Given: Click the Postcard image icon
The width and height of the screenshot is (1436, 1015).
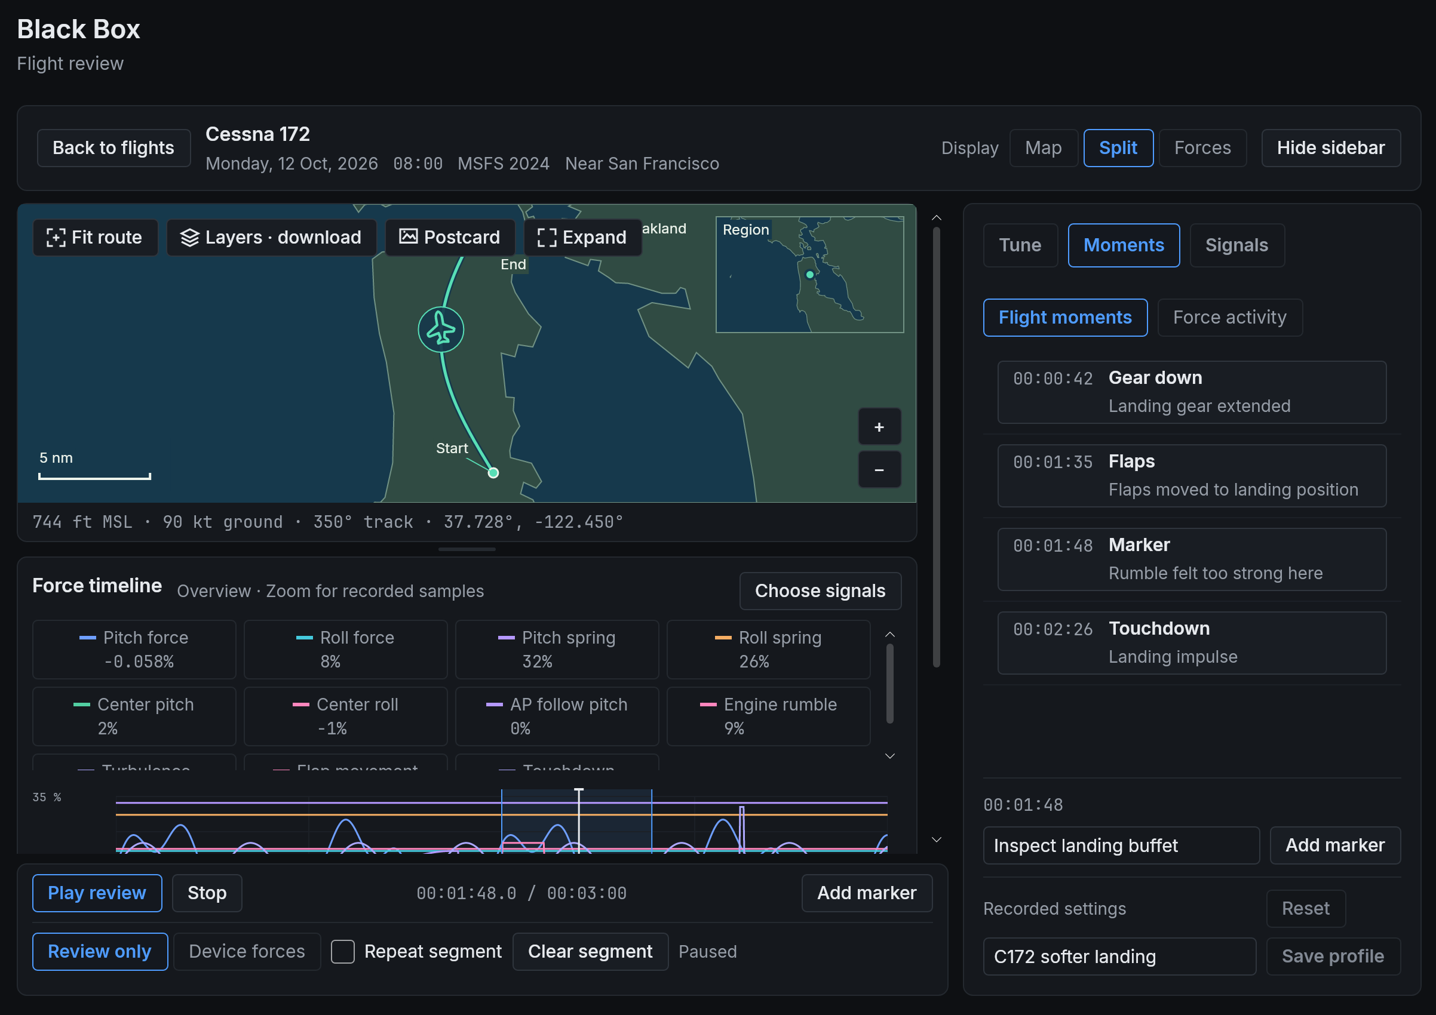Looking at the screenshot, I should 409,237.
